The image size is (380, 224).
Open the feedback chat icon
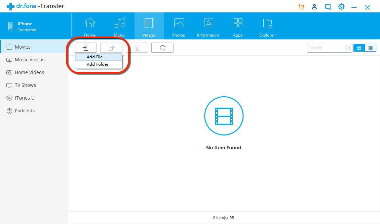(328, 7)
